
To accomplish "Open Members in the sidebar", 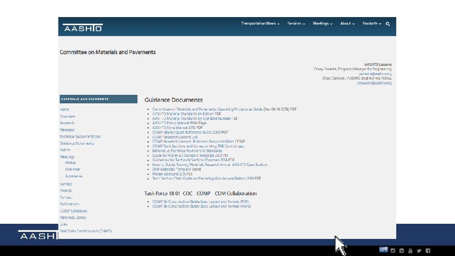I will [67, 130].
